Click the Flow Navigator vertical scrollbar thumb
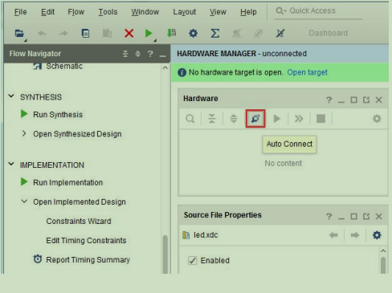 pyautogui.click(x=165, y=254)
